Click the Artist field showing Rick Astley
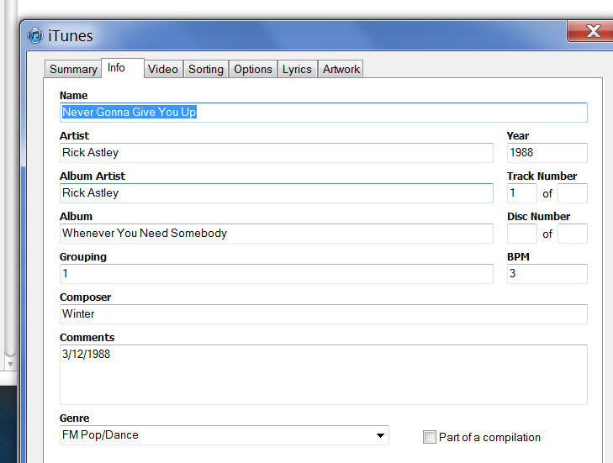The width and height of the screenshot is (613, 463). pyautogui.click(x=277, y=153)
